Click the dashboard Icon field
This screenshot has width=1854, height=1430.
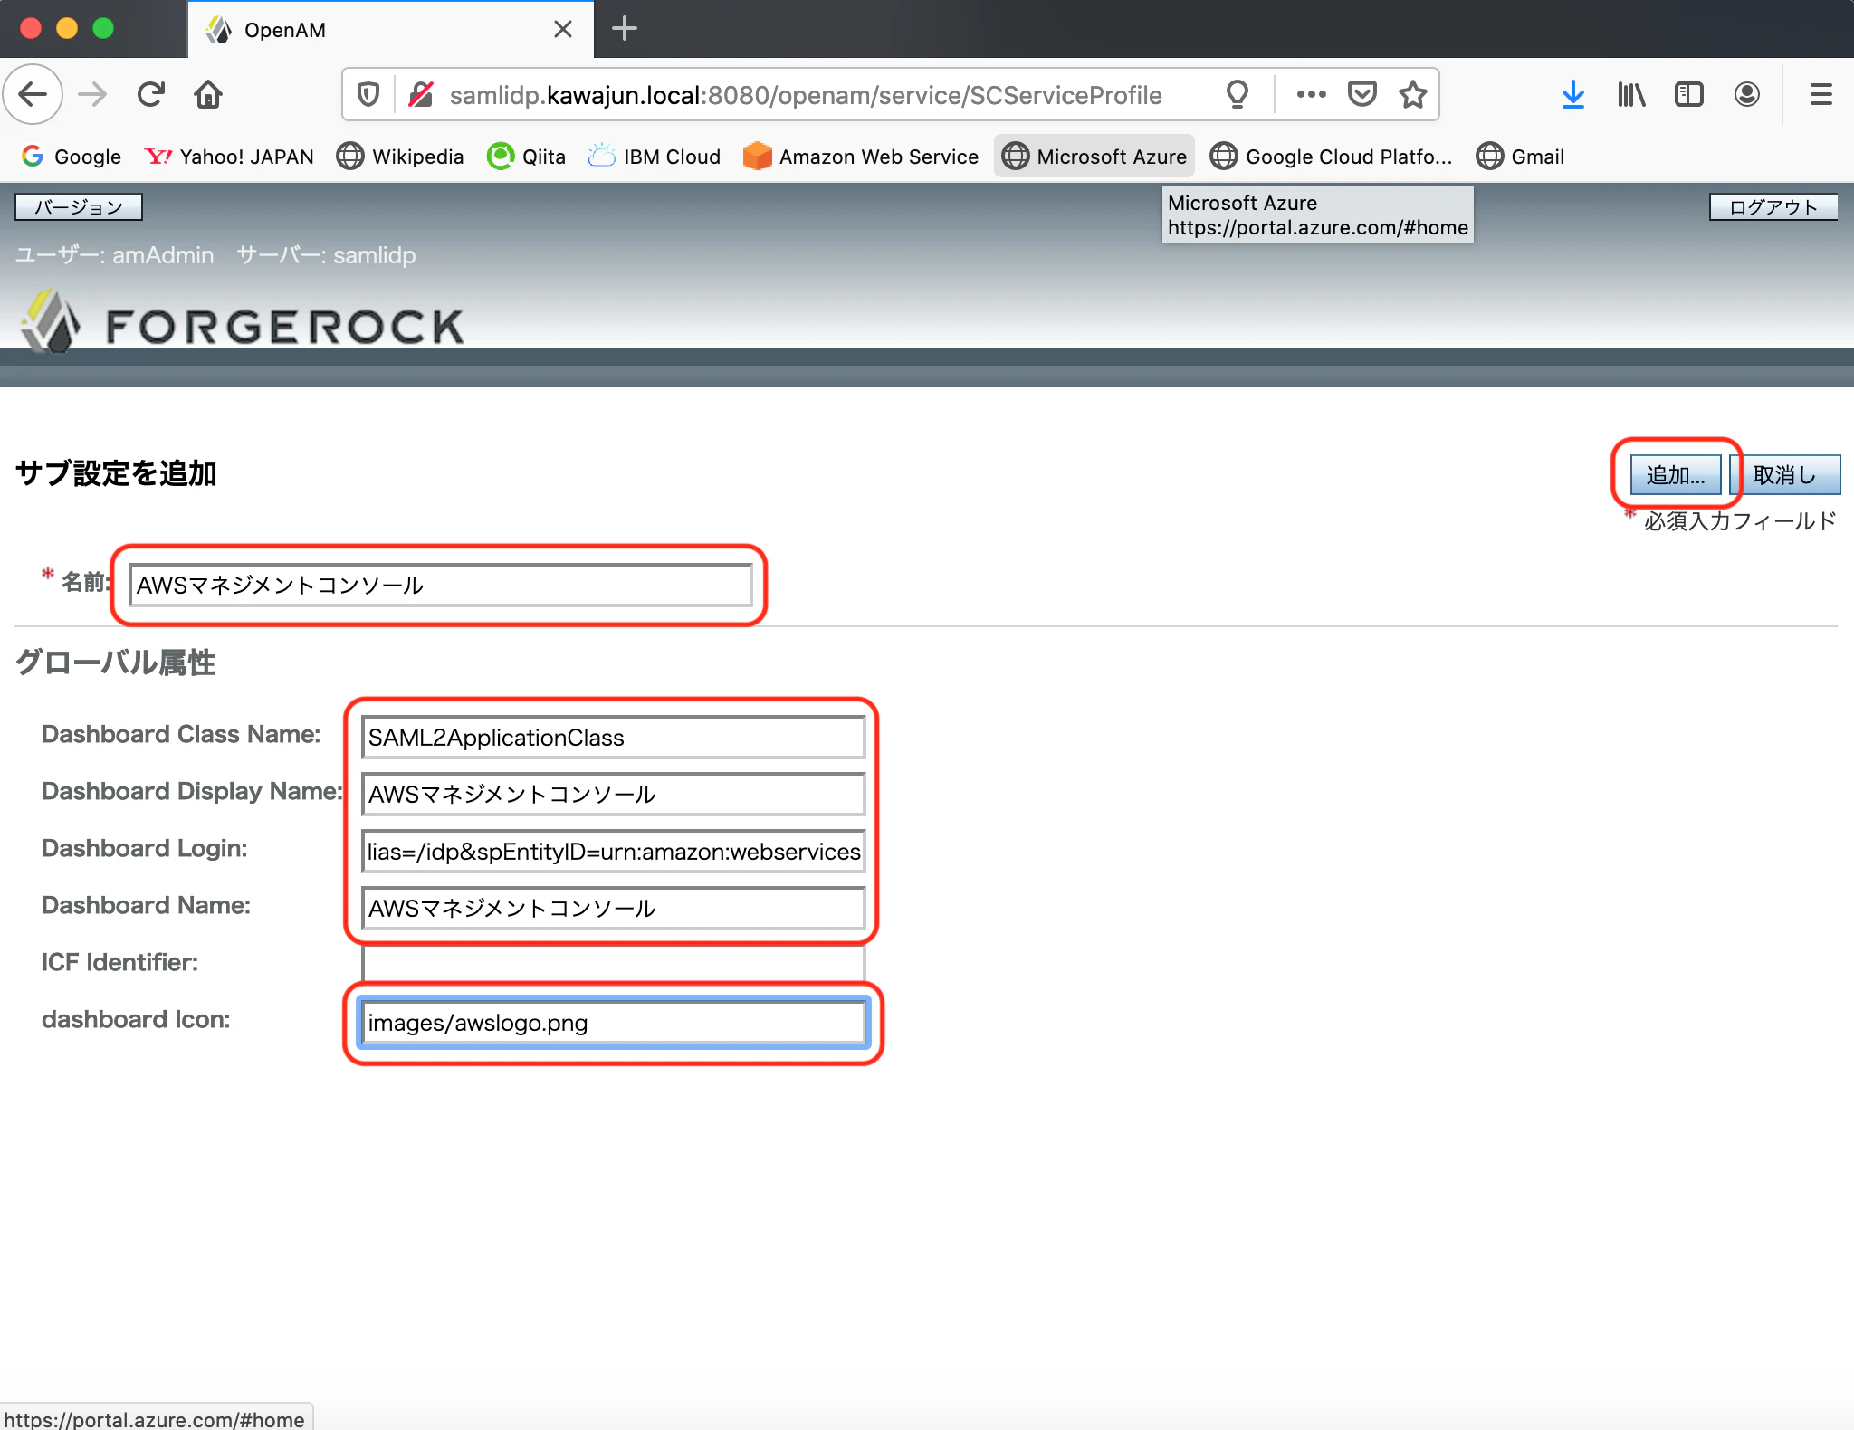coord(613,1023)
